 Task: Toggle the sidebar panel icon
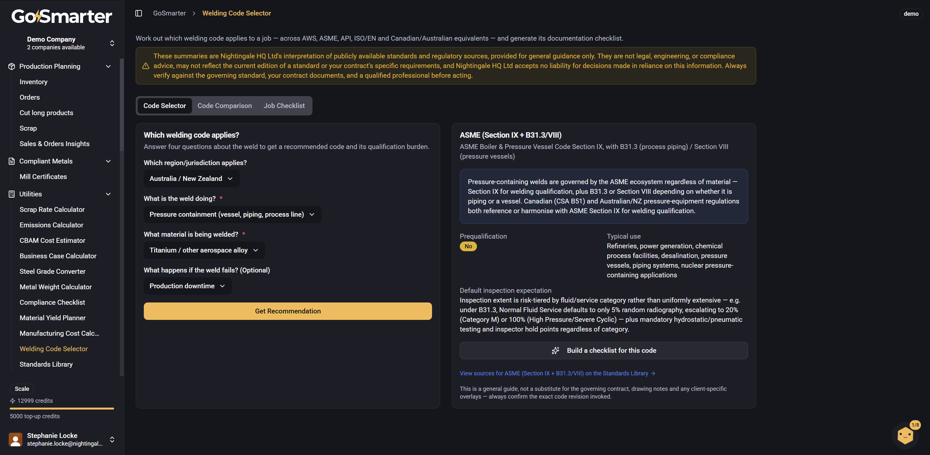(x=139, y=13)
